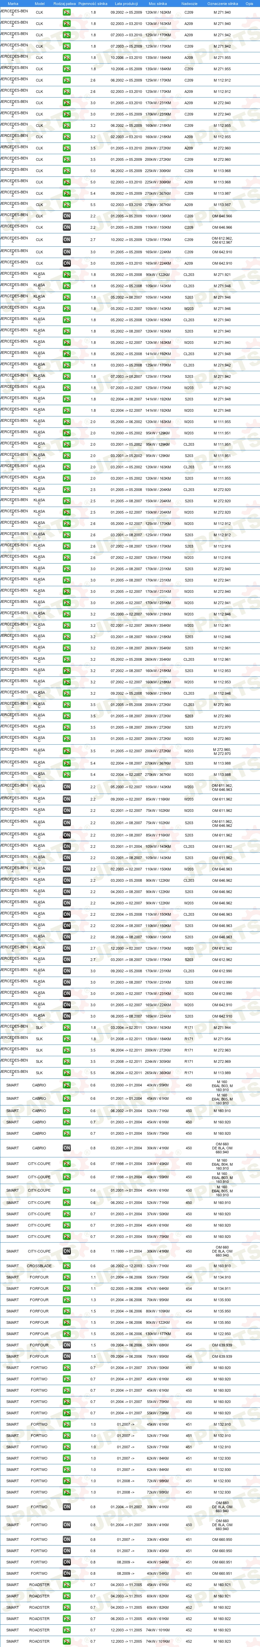Click the petrol icon for KLASA 5.4 S203
The image size is (260, 1647).
tap(66, 763)
